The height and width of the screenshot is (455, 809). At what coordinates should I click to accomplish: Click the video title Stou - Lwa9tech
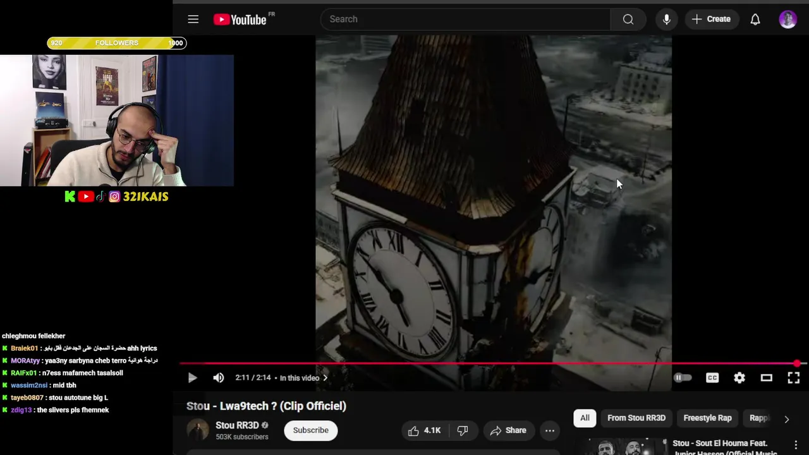266,406
